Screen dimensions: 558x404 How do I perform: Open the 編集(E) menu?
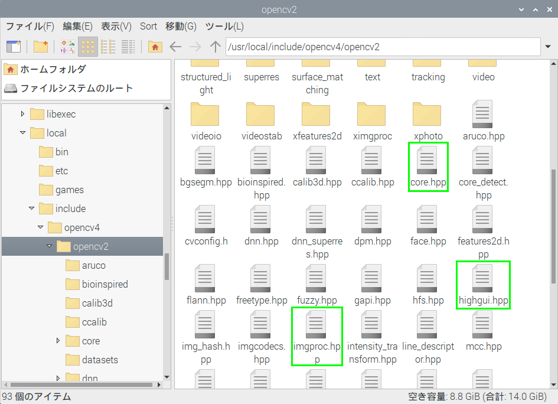(x=77, y=27)
